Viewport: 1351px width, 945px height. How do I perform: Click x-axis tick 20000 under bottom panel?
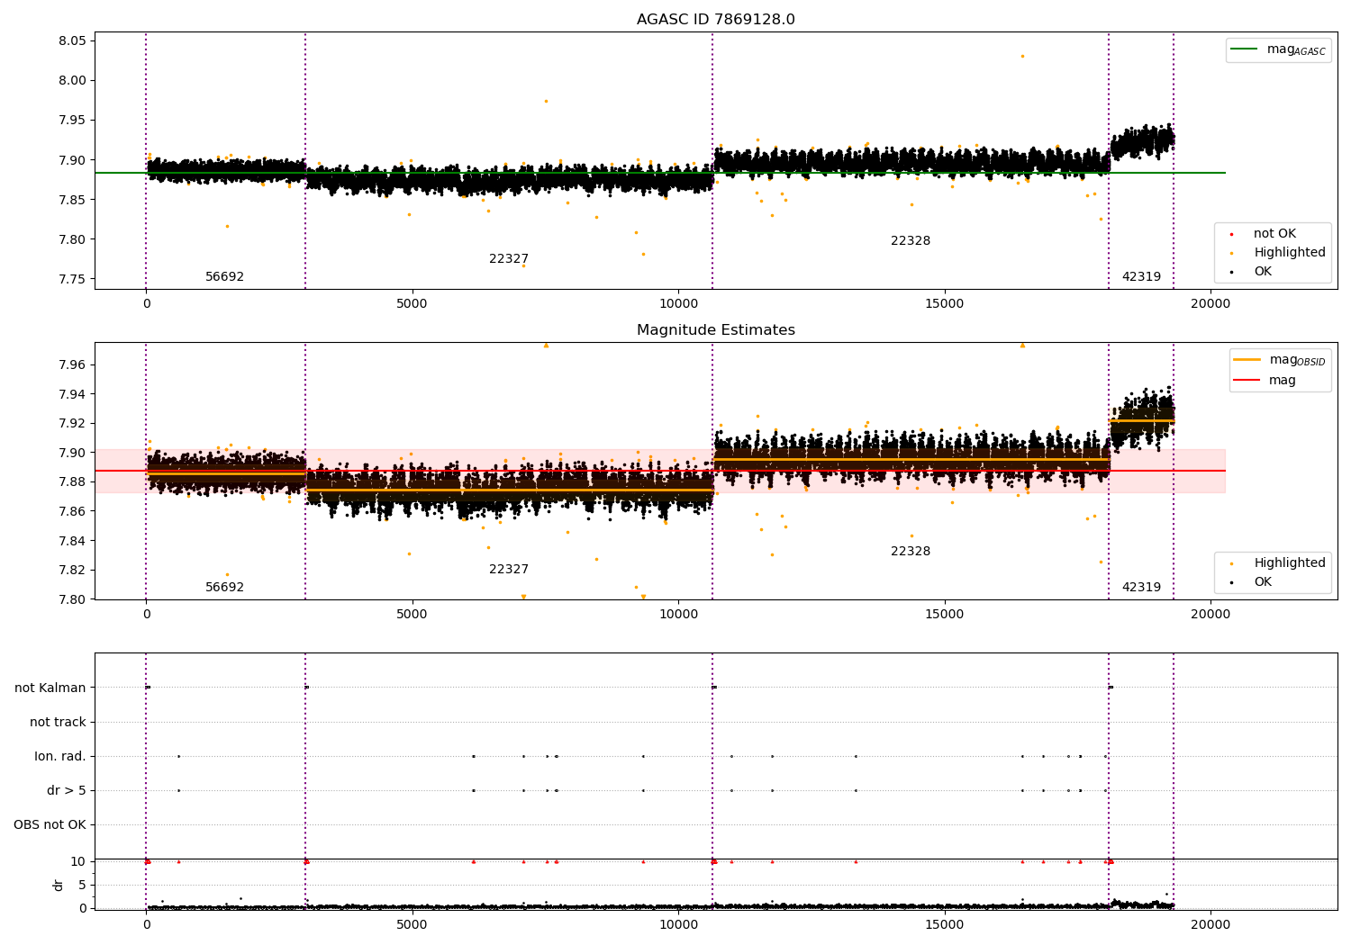(1210, 924)
